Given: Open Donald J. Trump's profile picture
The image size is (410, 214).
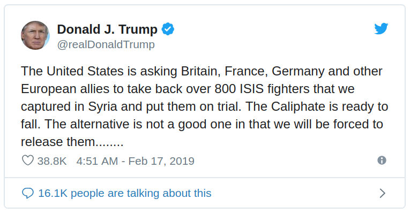Looking at the screenshot, I should coord(35,35).
